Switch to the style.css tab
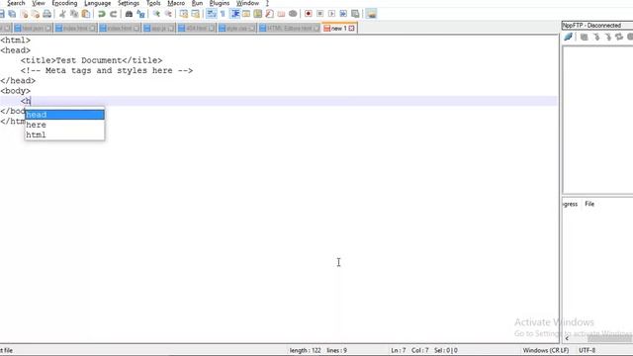The height and width of the screenshot is (356, 633). click(236, 29)
